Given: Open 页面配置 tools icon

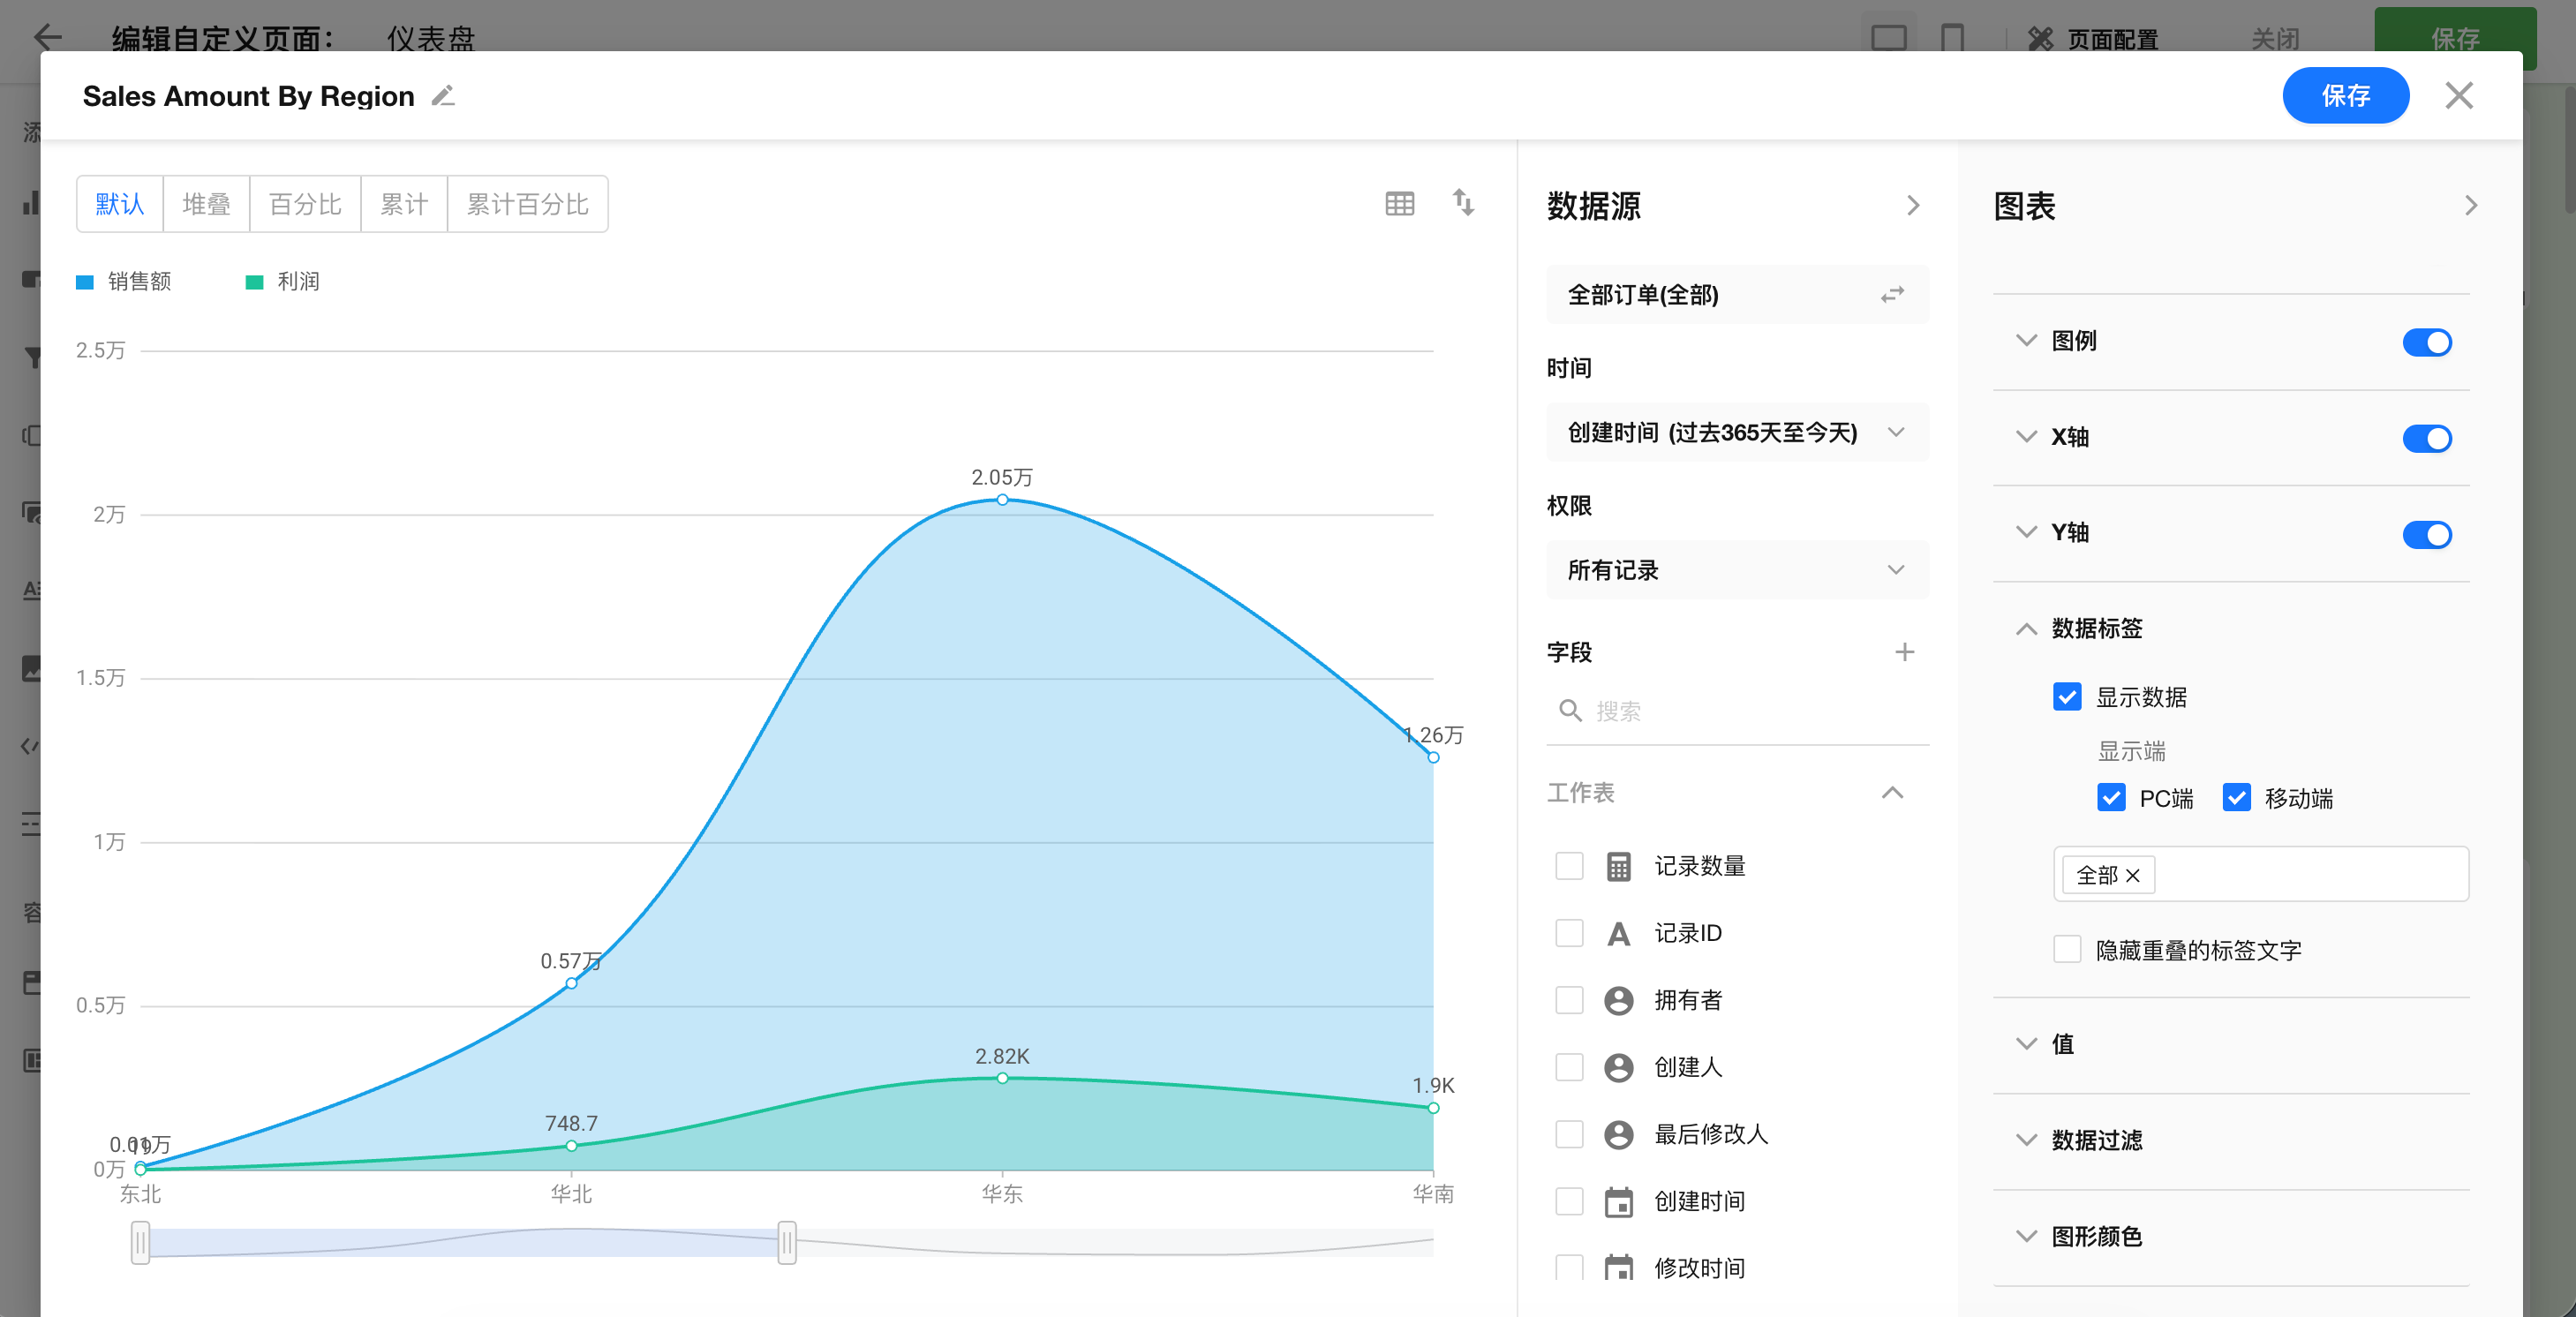Looking at the screenshot, I should pos(2040,39).
